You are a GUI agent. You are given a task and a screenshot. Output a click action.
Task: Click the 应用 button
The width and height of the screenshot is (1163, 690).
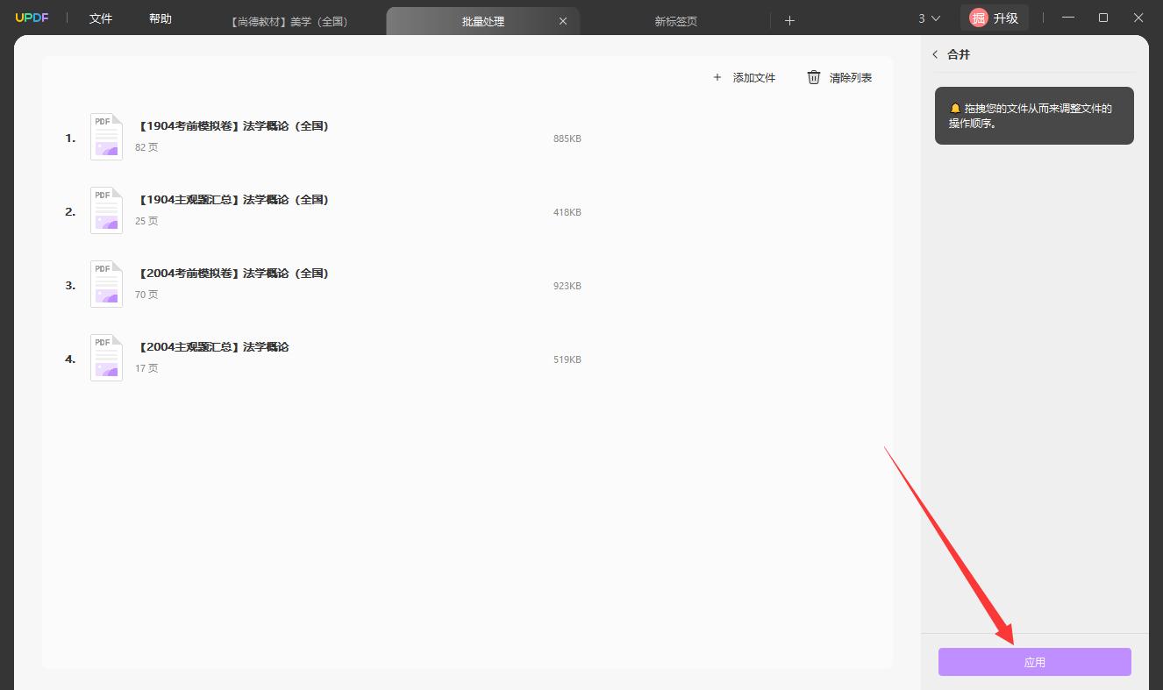tap(1035, 662)
